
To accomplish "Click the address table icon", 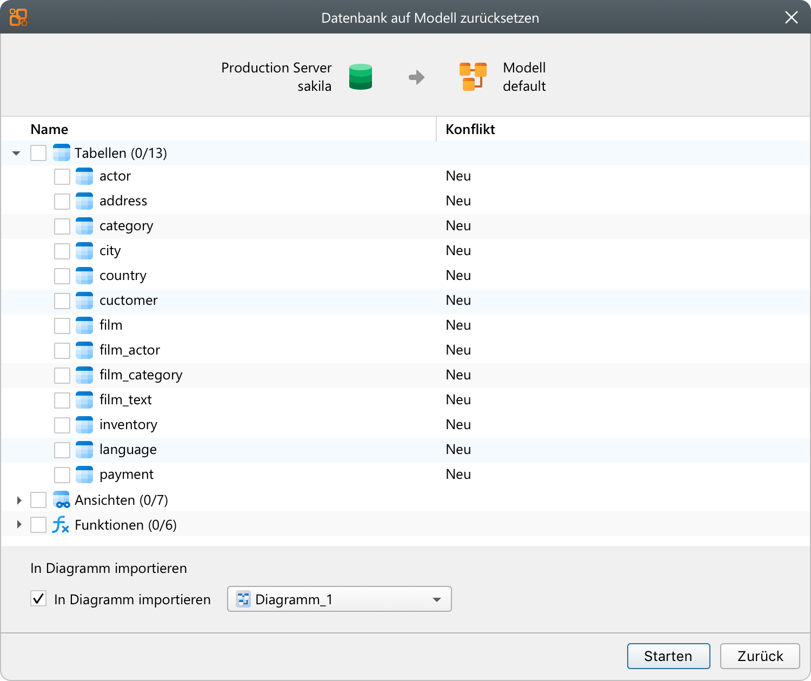I will tap(84, 201).
